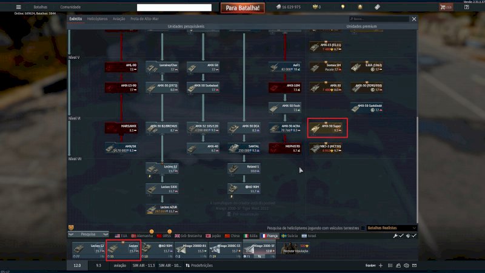The height and width of the screenshot is (273, 485).
Task: Select the AMX-50 vehicle card
Action: (203, 67)
